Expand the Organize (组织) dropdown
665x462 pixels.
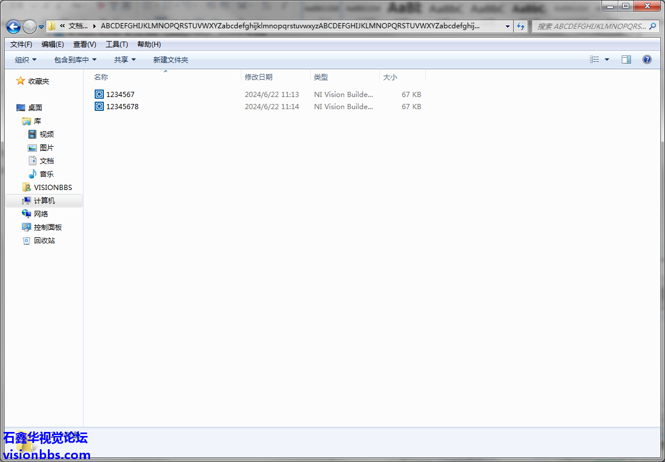(x=25, y=59)
